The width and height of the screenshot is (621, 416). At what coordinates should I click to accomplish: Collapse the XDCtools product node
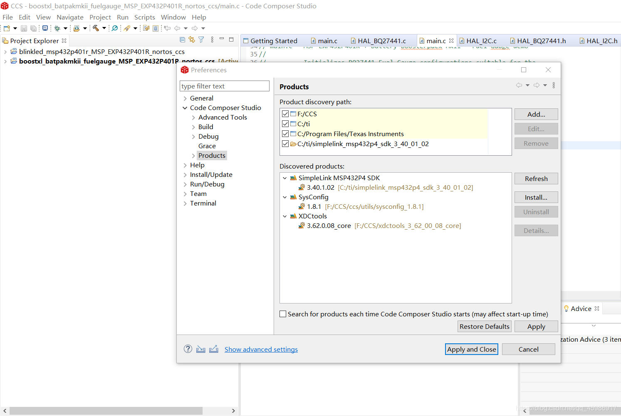point(285,216)
